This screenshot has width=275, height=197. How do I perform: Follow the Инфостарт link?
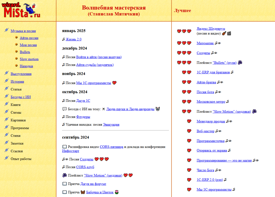click(71, 151)
